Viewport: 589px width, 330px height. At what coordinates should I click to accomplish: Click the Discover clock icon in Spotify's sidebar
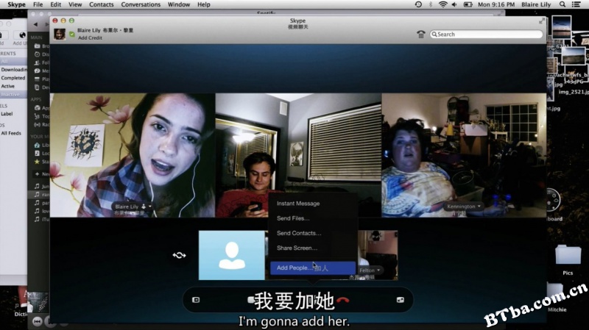pyautogui.click(x=38, y=54)
